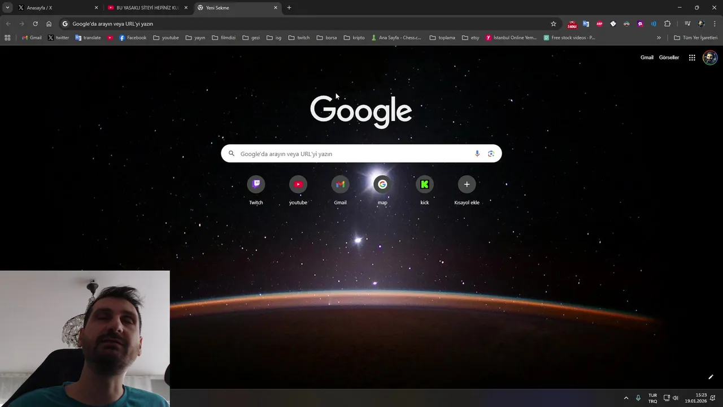Screen dimensions: 723x407
Task: Open the ABP Adblock Plus extension
Action: tap(599, 24)
